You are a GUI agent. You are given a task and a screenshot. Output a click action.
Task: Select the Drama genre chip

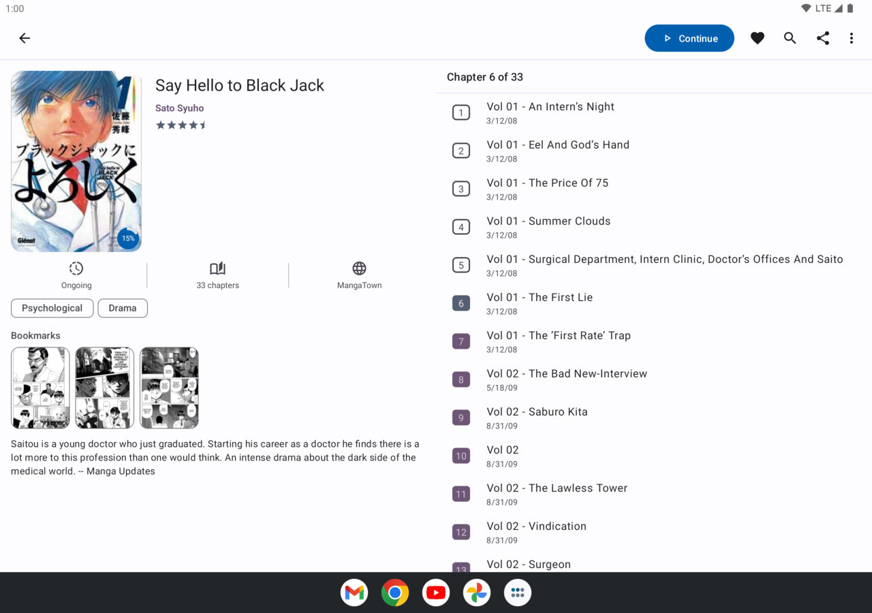(x=123, y=308)
